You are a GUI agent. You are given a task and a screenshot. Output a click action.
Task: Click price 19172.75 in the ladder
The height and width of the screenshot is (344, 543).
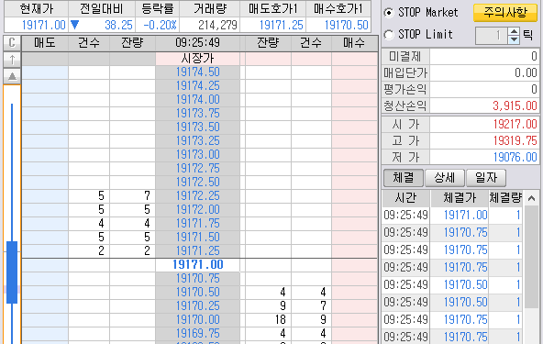pos(198,169)
